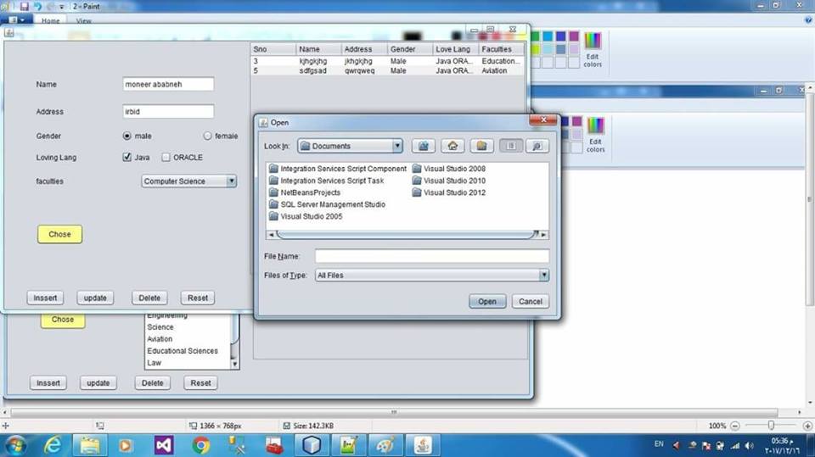
Task: Open the red toolbox icon on the taskbar
Action: click(x=274, y=446)
